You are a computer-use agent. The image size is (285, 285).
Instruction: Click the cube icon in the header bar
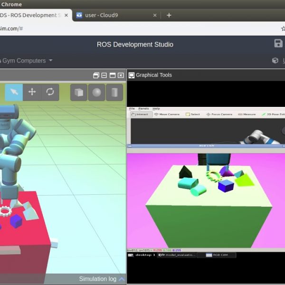point(275,60)
